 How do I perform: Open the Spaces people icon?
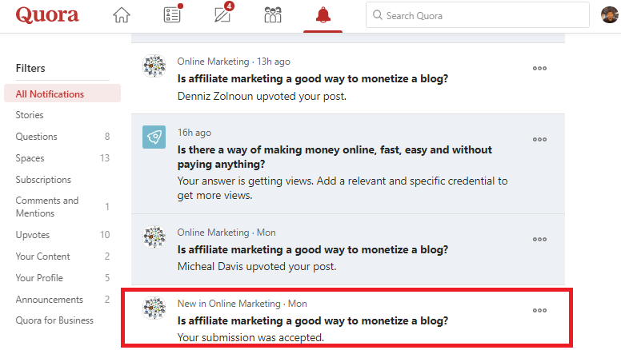point(273,15)
